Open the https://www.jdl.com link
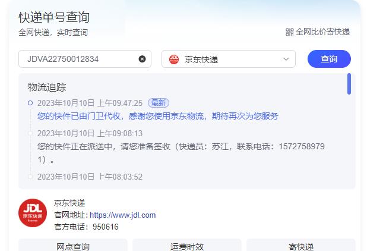Viewport: 383px width, 251px height. point(122,215)
